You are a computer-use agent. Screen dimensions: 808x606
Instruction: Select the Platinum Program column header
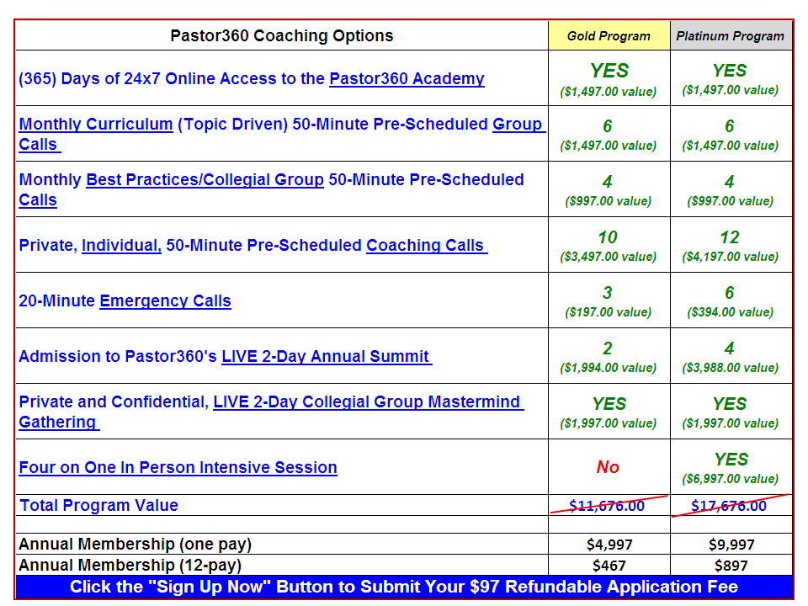pyautogui.click(x=730, y=36)
